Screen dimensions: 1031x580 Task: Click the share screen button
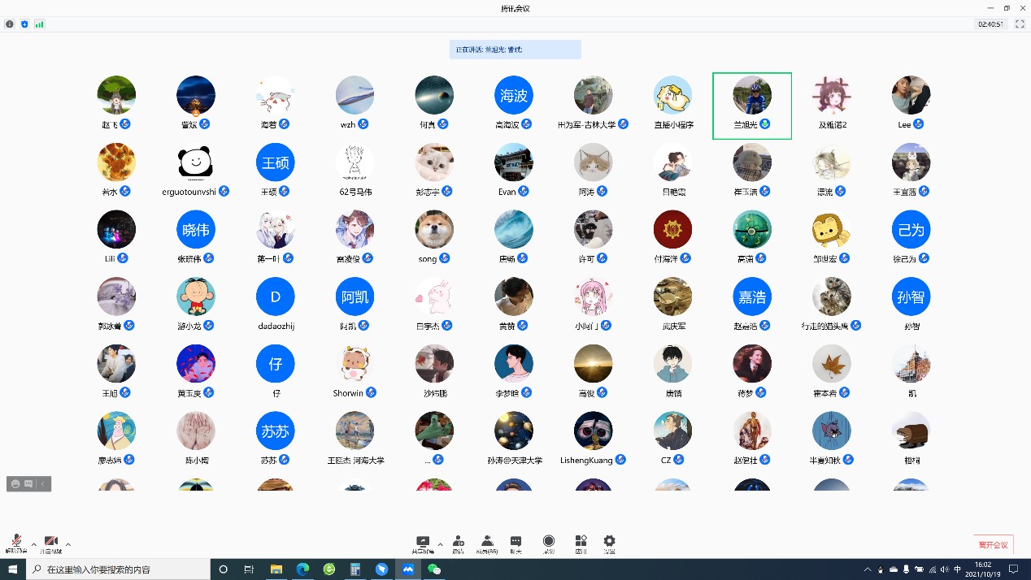pyautogui.click(x=423, y=543)
